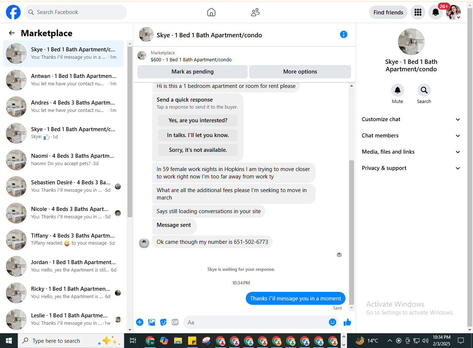Expand Media, files and links section
The width and height of the screenshot is (473, 348).
pyautogui.click(x=411, y=152)
